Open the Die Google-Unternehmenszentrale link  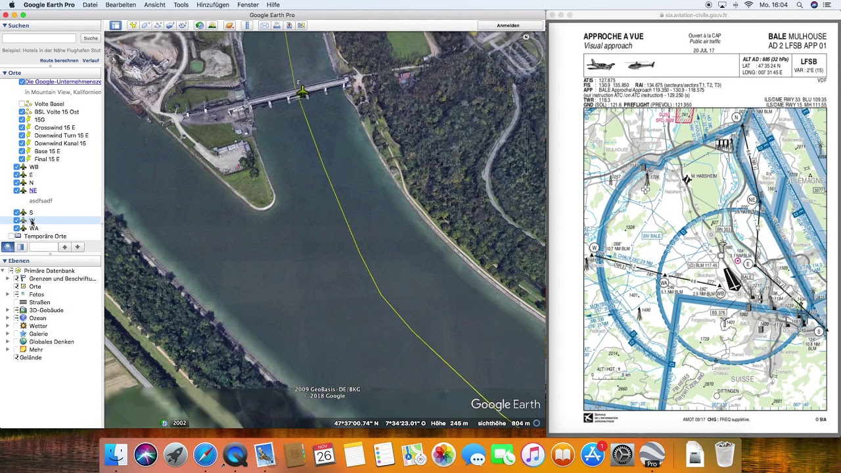coord(63,82)
